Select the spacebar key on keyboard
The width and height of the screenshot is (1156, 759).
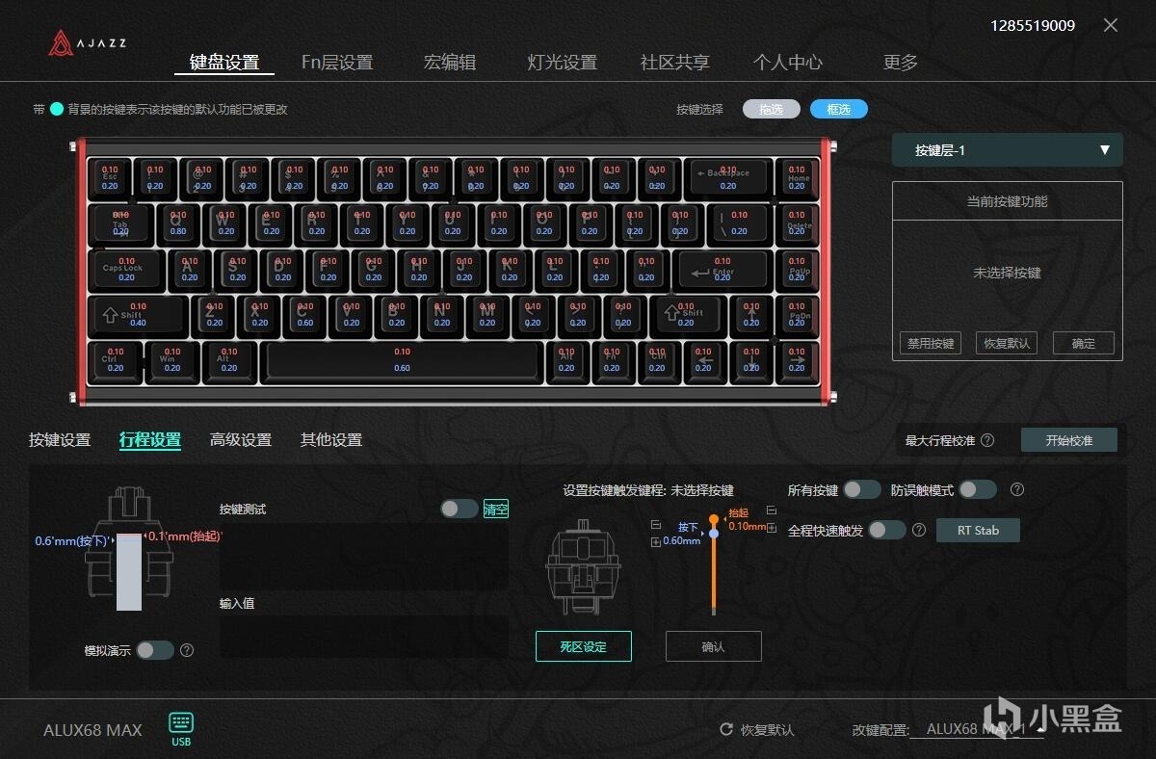click(402, 360)
